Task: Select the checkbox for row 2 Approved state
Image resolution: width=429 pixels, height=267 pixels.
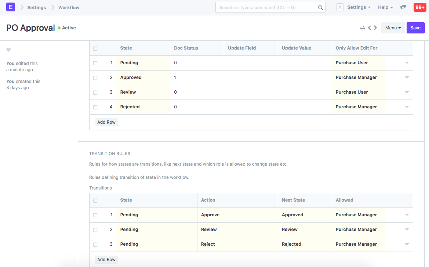Action: 95,77
